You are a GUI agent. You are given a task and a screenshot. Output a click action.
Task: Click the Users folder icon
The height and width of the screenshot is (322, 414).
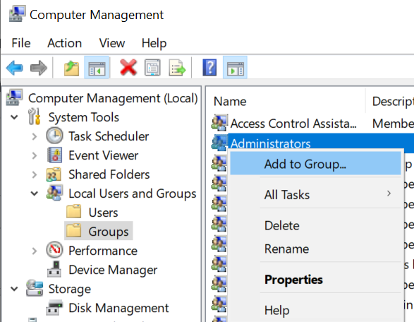(x=73, y=212)
